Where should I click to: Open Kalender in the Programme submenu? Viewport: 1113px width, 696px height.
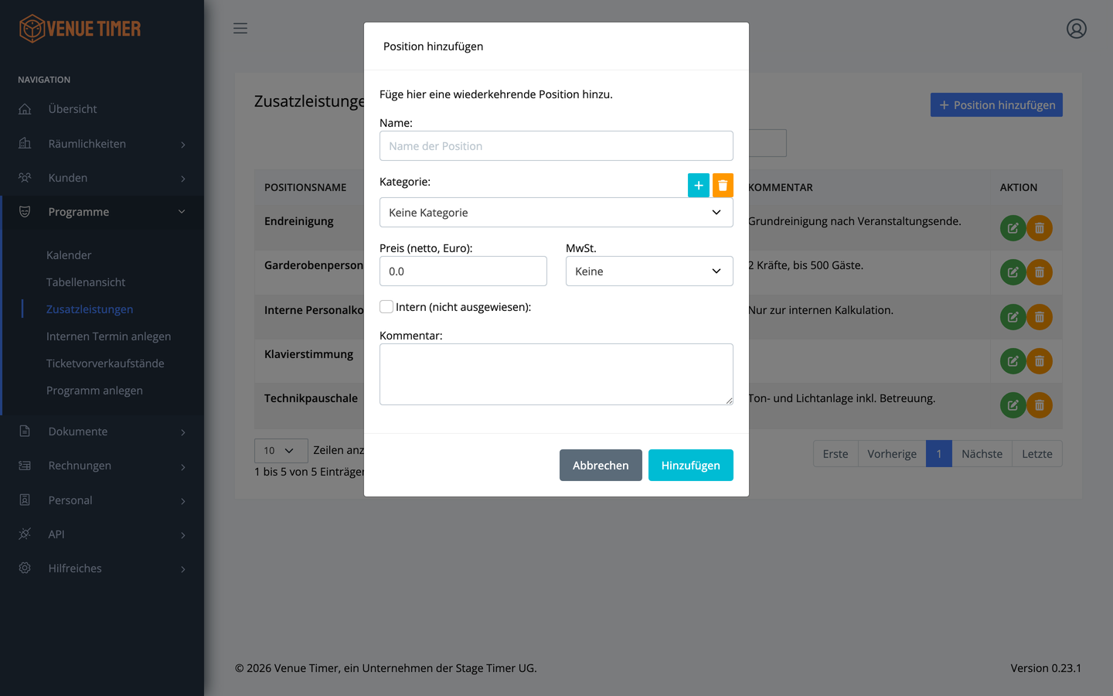coord(69,255)
